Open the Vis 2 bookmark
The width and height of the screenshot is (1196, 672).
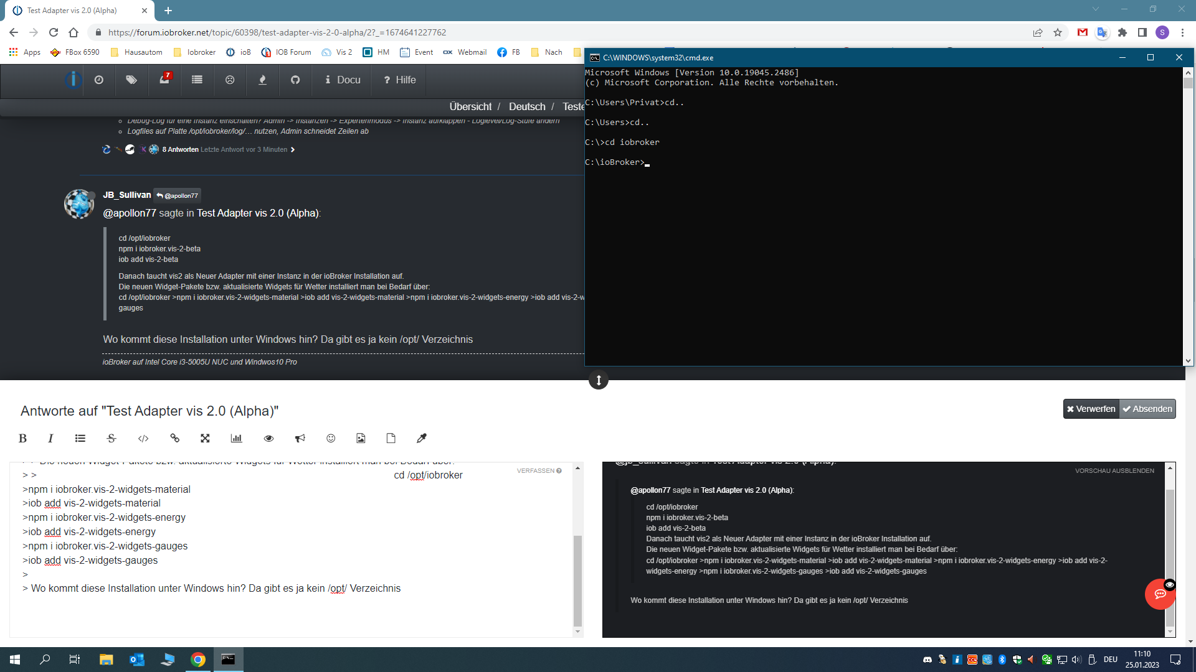[x=337, y=52]
